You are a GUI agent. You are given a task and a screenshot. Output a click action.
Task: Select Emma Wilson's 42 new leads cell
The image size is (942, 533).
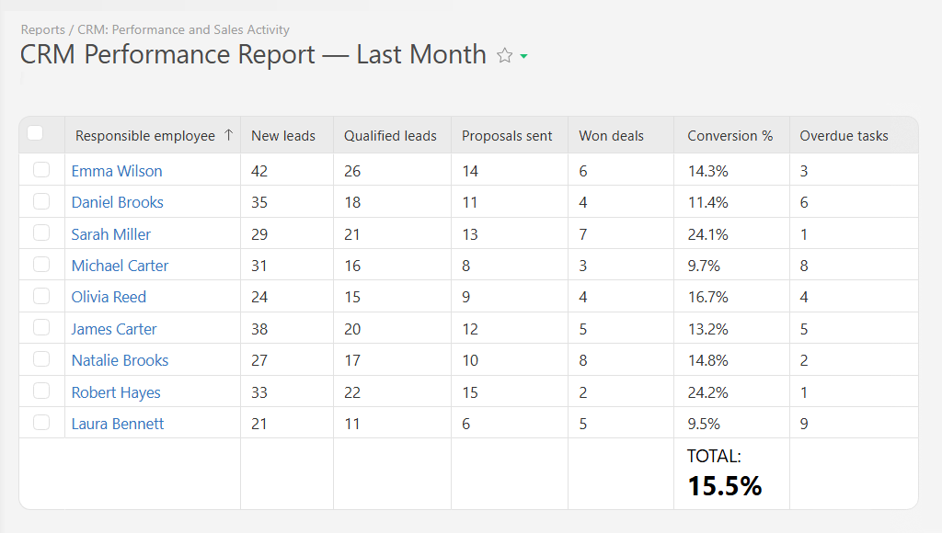[x=287, y=170]
